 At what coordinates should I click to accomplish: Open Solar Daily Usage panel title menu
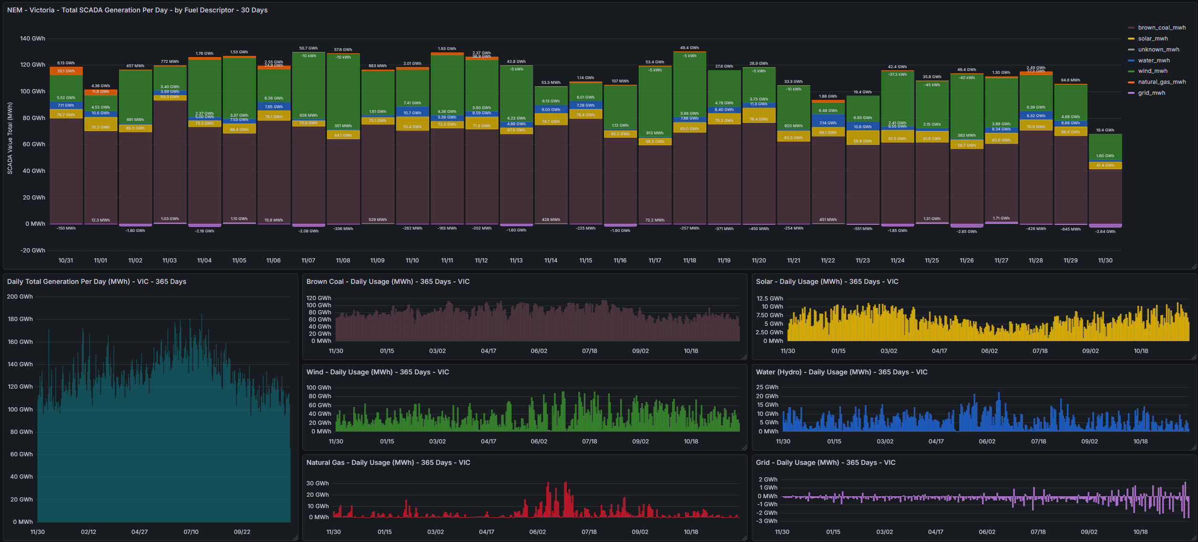[x=827, y=281]
